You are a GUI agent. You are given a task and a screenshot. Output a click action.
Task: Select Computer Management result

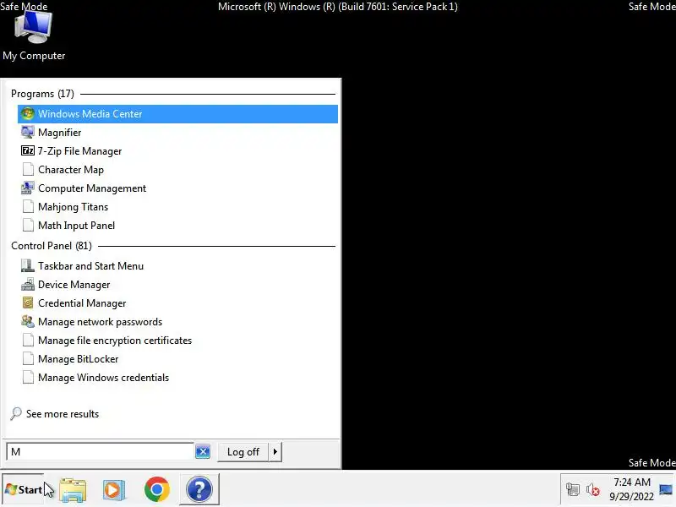pos(177,188)
